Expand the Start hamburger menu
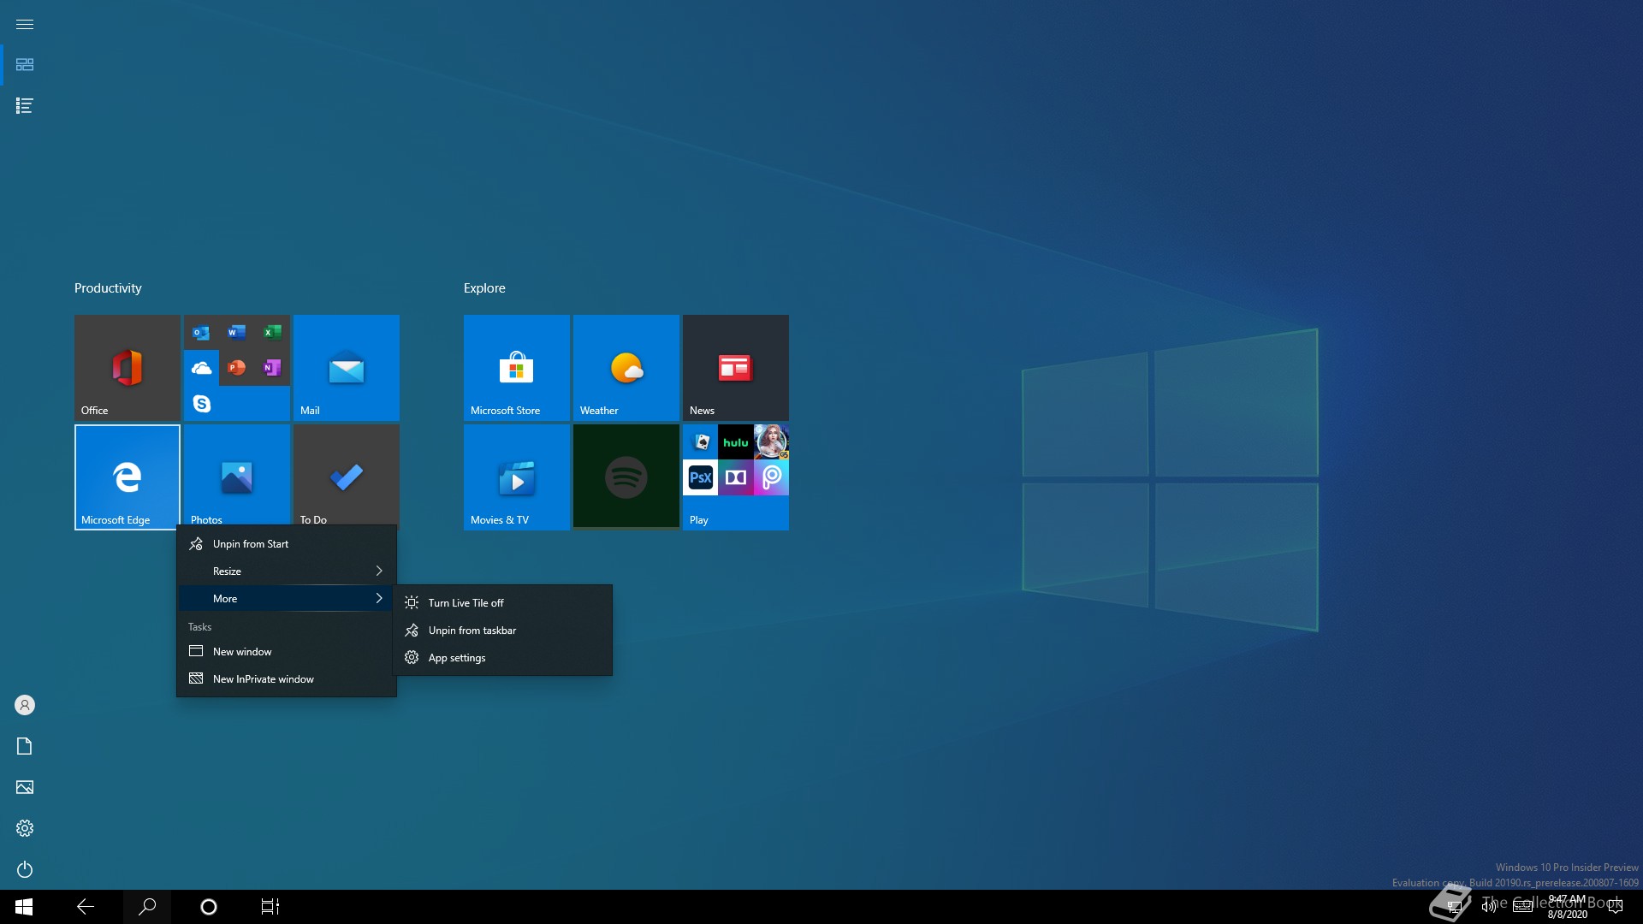 [x=25, y=24]
